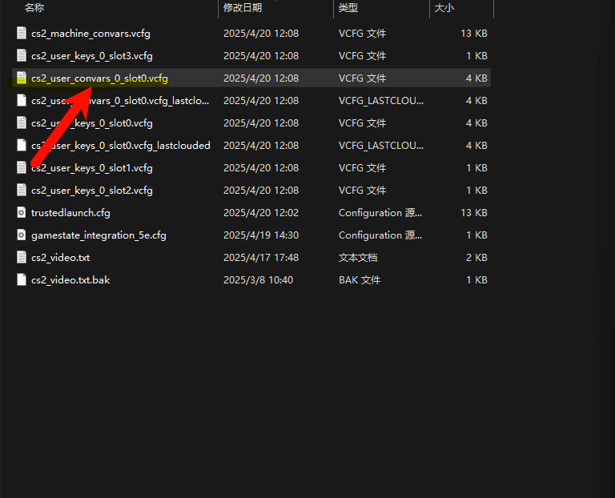Click Configuration 源... type of gamestate_integration_5e.cfg
Image resolution: width=615 pixels, height=498 pixels.
380,235
